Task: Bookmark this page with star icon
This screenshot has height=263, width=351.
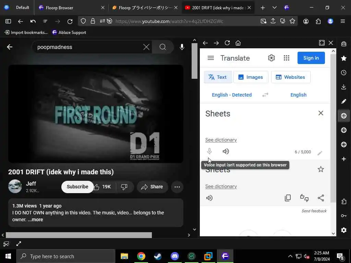Action: (292, 21)
